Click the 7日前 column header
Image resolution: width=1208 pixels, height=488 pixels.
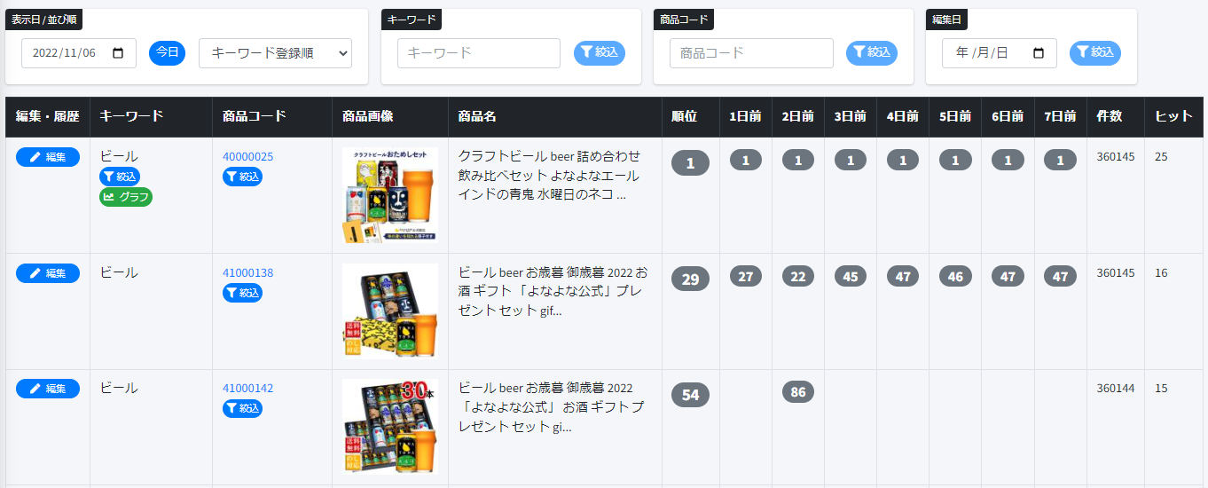tap(1061, 116)
